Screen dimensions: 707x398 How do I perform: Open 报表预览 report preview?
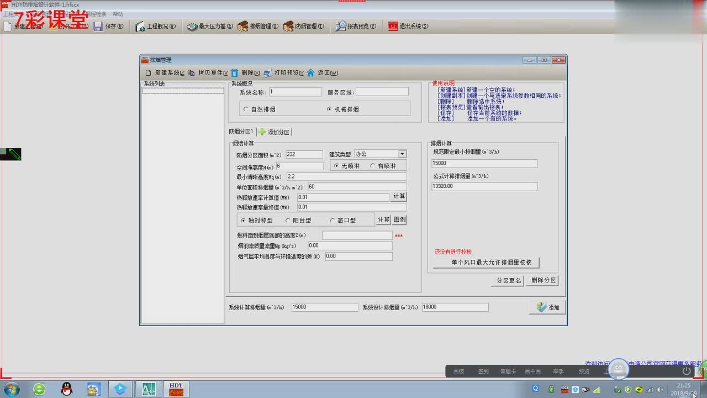(356, 26)
